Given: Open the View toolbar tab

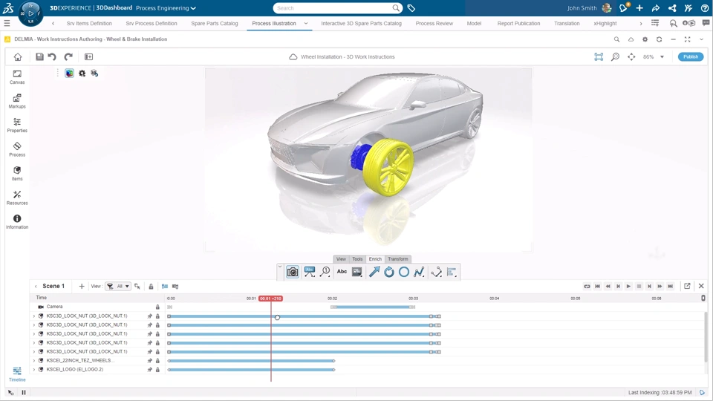Looking at the screenshot, I should coord(341,259).
